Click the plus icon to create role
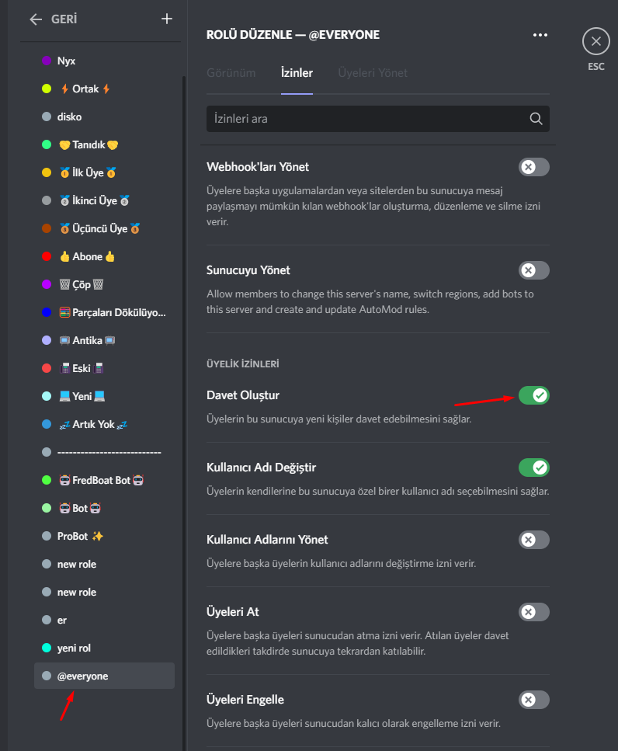 click(167, 19)
